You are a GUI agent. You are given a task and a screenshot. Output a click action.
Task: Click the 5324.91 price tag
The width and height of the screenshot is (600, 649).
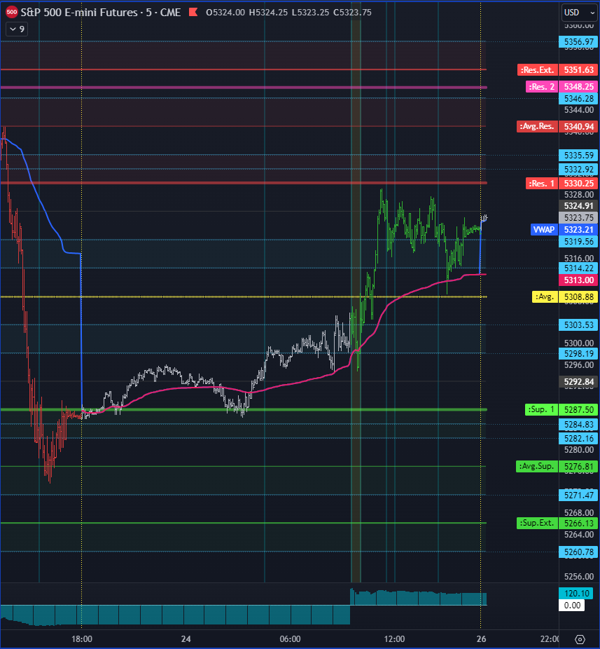point(578,206)
